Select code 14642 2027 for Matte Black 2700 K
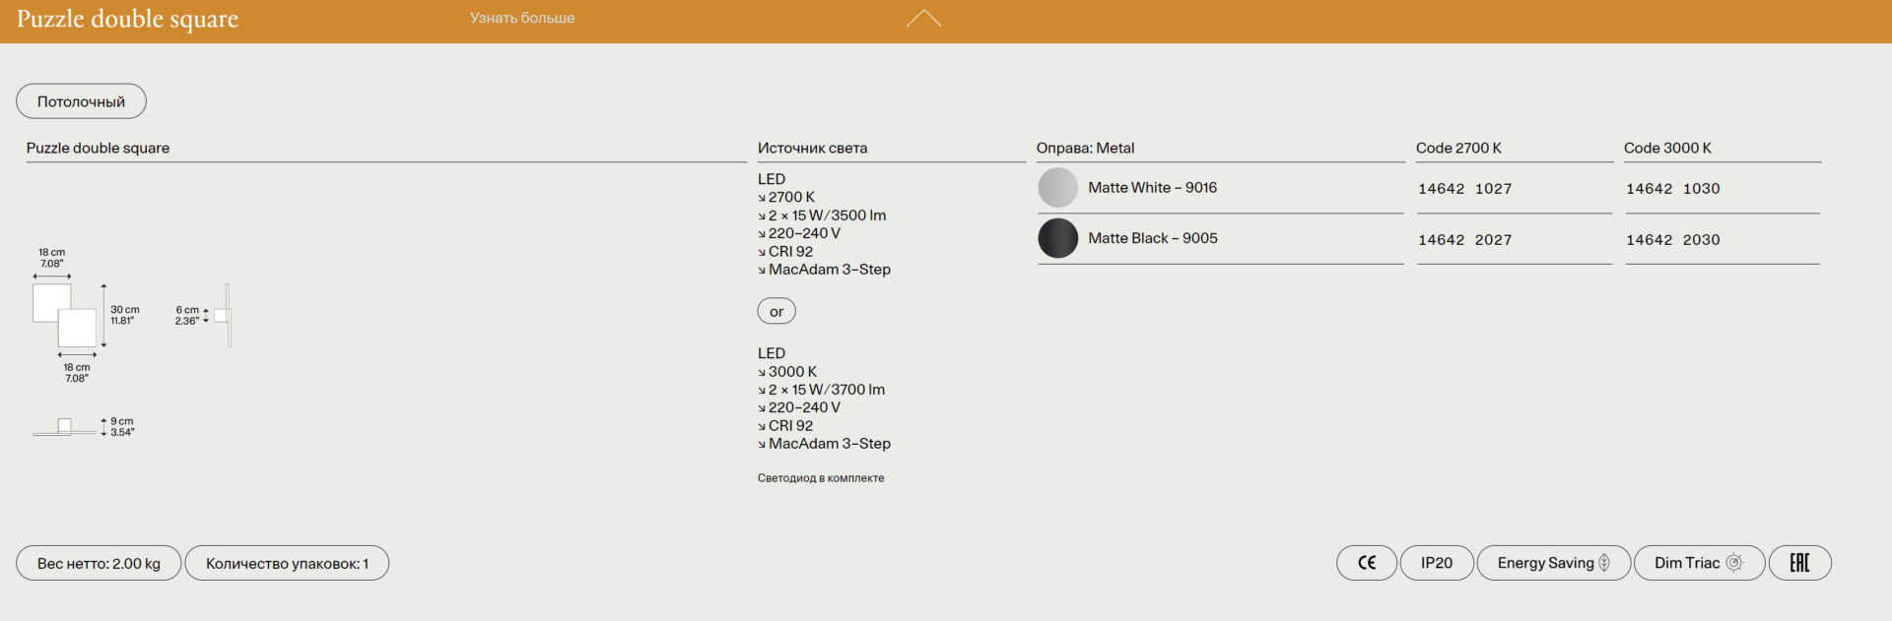1892x621 pixels. (x=1464, y=240)
